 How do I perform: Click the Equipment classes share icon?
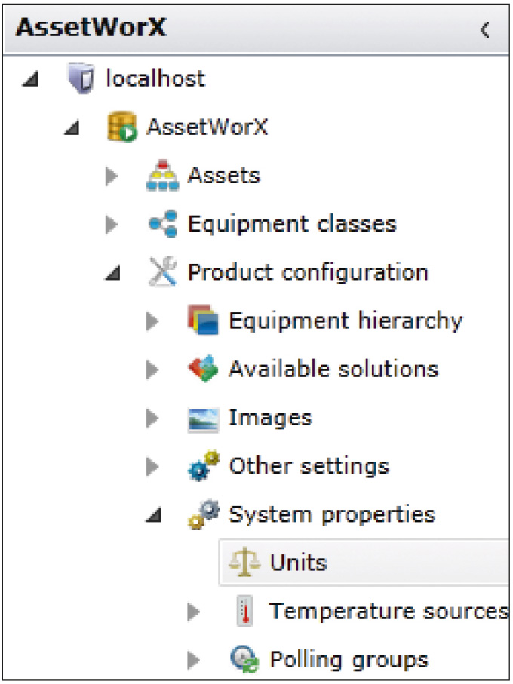click(x=163, y=224)
